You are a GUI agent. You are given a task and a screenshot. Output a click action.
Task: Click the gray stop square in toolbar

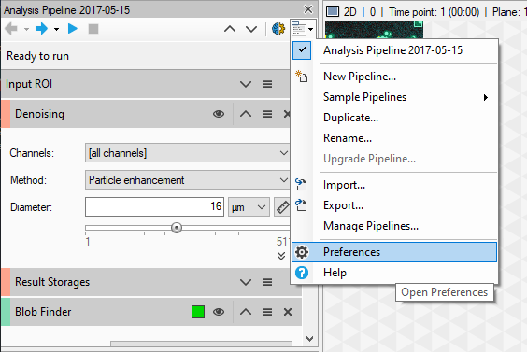(x=93, y=29)
